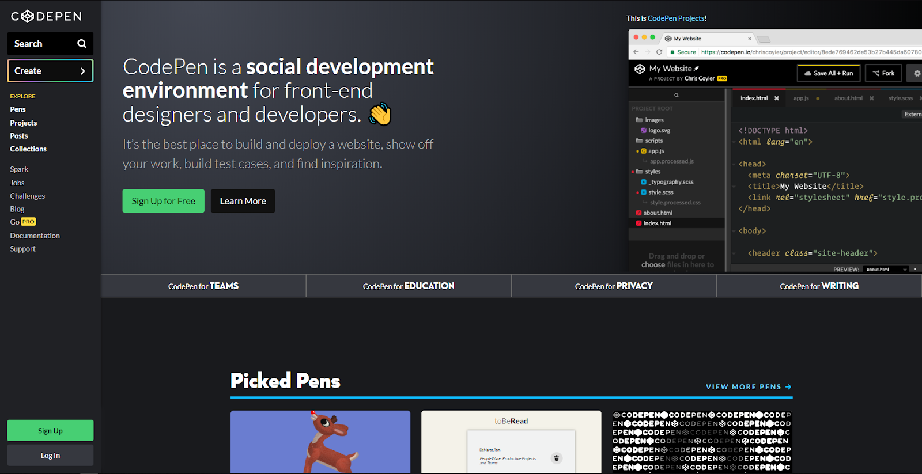Image resolution: width=922 pixels, height=474 pixels.
Task: Click the browser reload icon in preview
Action: (x=659, y=52)
